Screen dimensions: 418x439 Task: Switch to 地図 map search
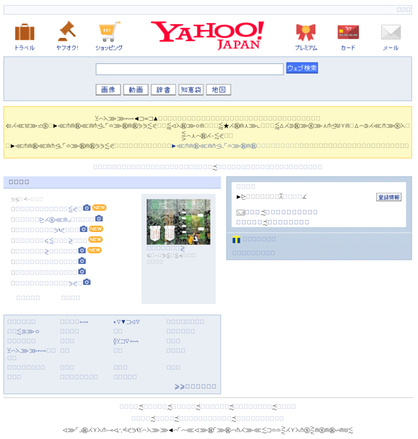pyautogui.click(x=219, y=90)
